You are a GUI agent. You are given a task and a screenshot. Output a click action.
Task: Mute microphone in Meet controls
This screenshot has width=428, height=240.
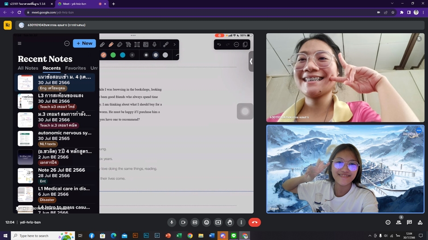click(172, 222)
